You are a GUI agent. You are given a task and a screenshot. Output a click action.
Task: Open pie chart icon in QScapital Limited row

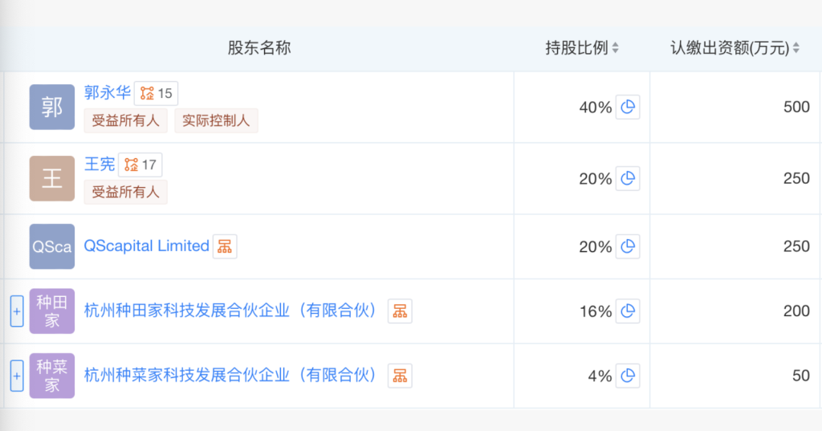point(628,246)
